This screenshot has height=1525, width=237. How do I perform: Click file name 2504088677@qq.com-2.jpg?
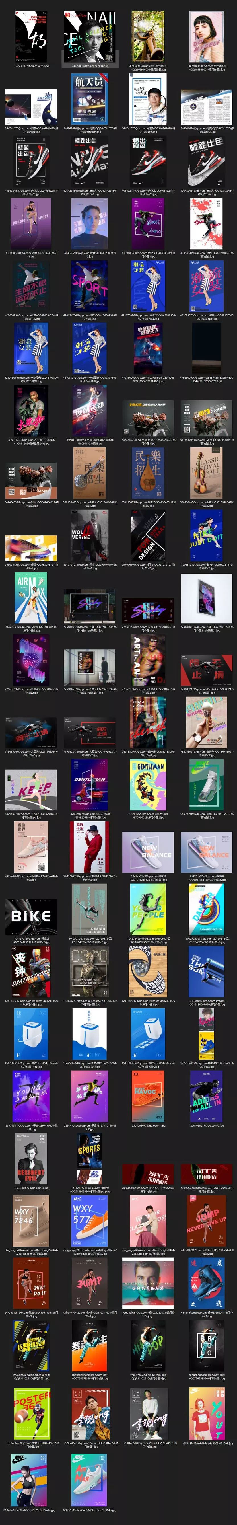coord(206,1126)
